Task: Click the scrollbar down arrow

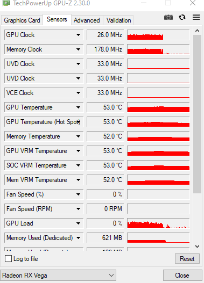Action: [x=197, y=246]
